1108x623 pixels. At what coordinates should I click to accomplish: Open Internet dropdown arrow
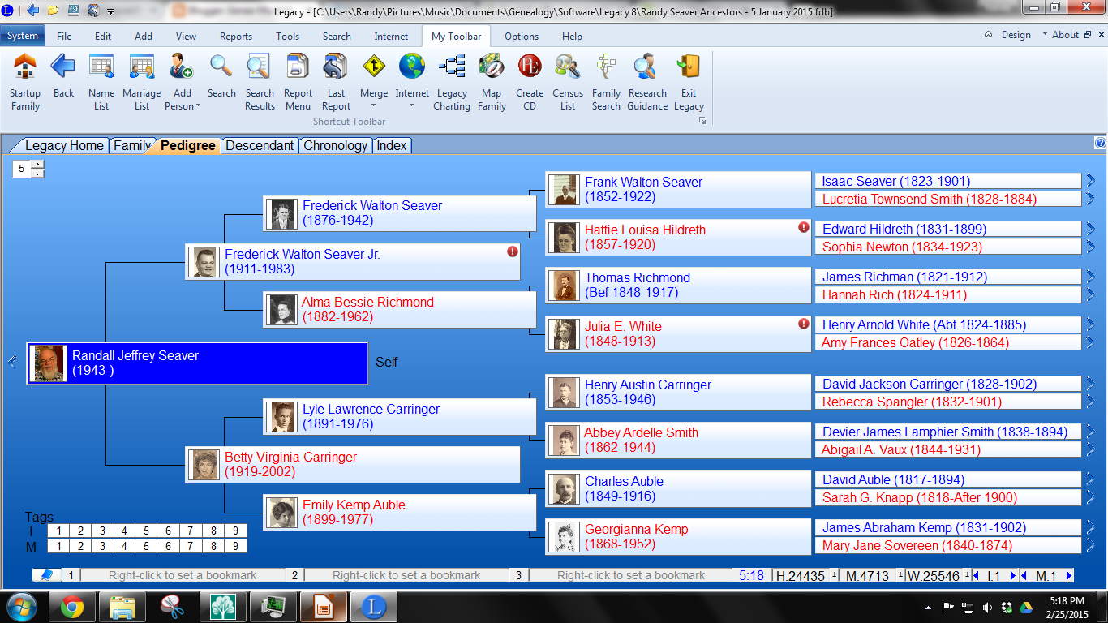point(412,105)
